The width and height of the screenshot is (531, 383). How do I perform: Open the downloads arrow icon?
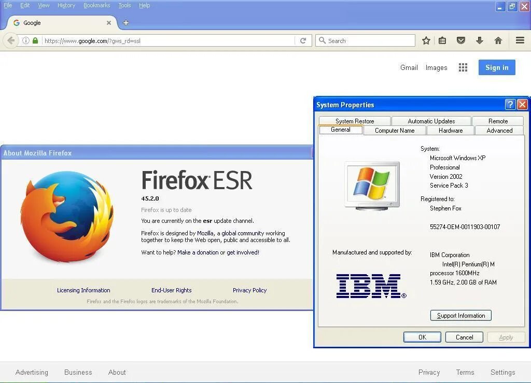[480, 40]
